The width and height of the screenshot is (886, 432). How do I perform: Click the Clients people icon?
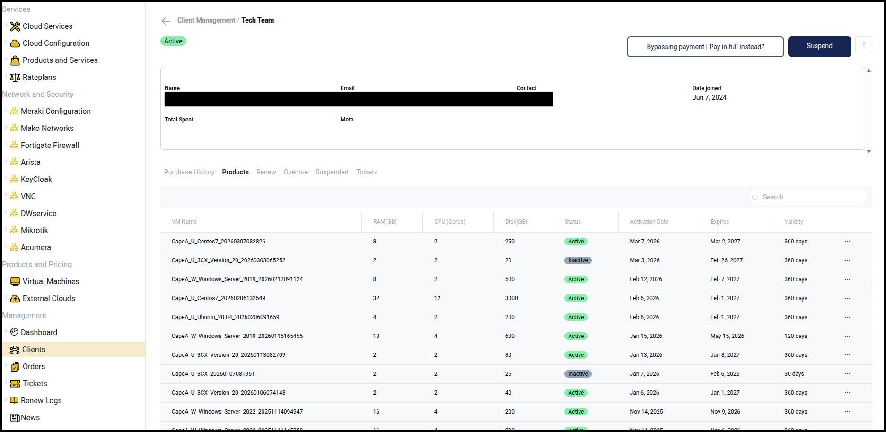point(15,350)
